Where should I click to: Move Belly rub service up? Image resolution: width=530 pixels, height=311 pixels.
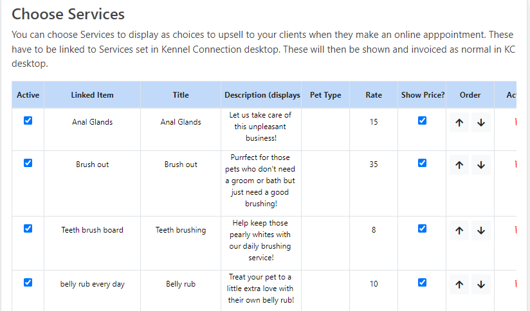click(x=459, y=285)
